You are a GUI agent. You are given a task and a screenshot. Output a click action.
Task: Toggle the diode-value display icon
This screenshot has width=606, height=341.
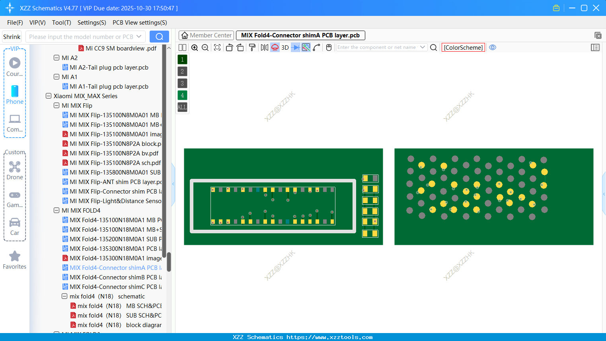tap(296, 47)
